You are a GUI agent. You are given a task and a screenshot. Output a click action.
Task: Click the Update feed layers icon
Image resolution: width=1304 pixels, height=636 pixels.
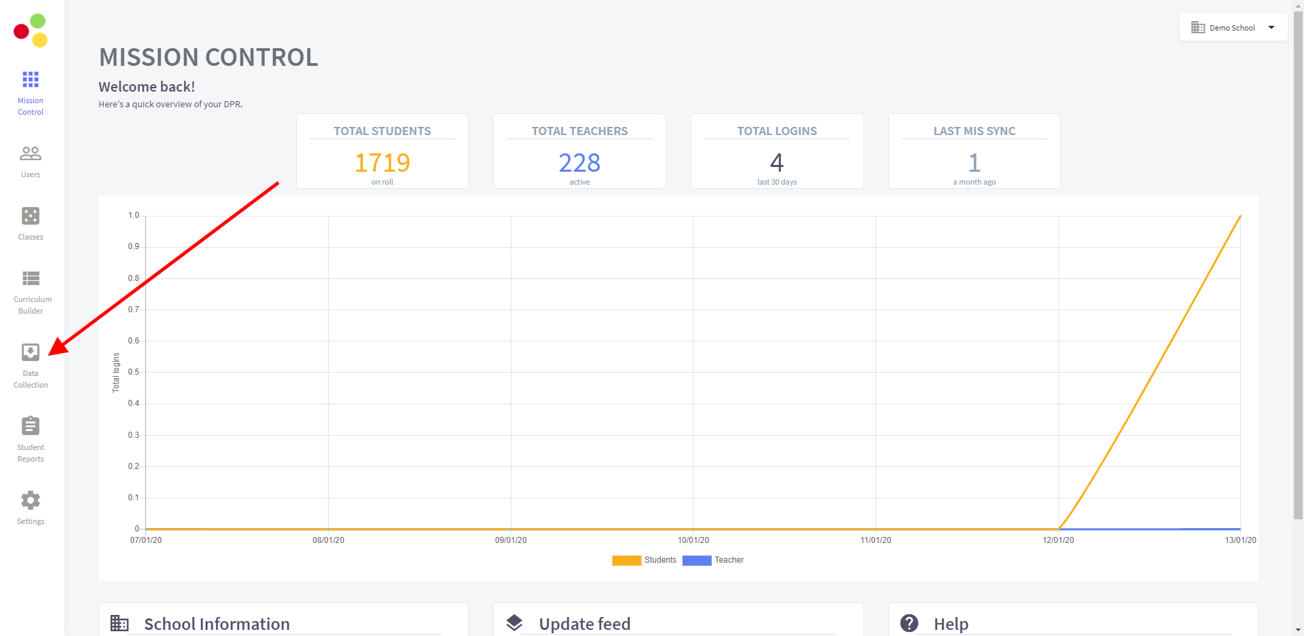515,623
